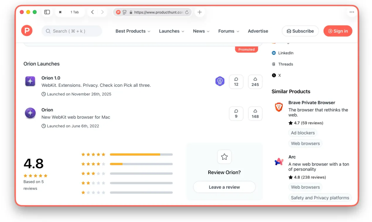Click the star icon above Review Orion

(224, 157)
